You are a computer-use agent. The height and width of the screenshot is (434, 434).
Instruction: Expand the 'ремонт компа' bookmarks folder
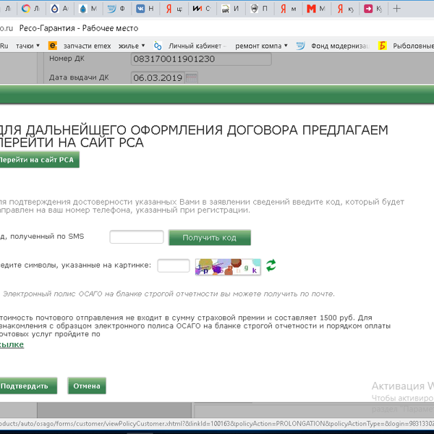(x=262, y=46)
